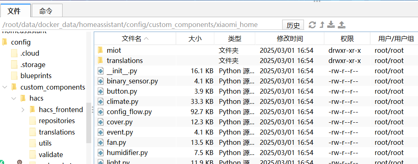
Task: Select blueprints folder in tree
Action: pos(36,76)
